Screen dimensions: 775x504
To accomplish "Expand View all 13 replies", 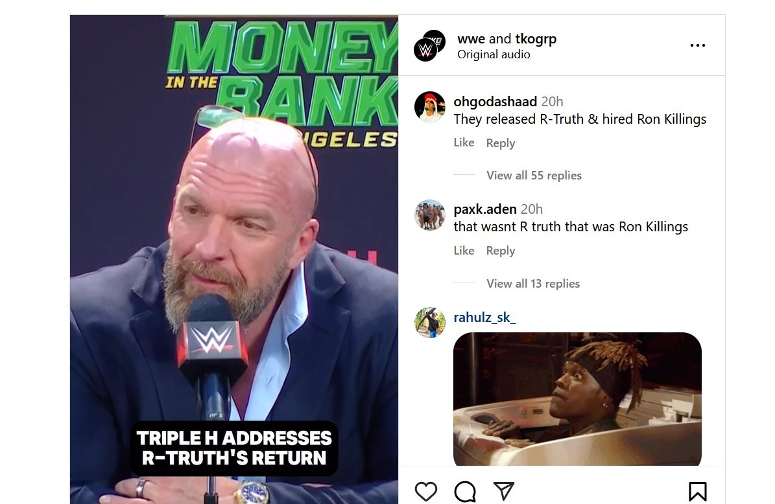I will (533, 283).
